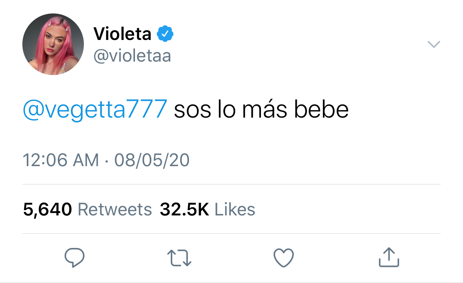Retweet using the arrows loop icon
463x283 pixels.
179,258
